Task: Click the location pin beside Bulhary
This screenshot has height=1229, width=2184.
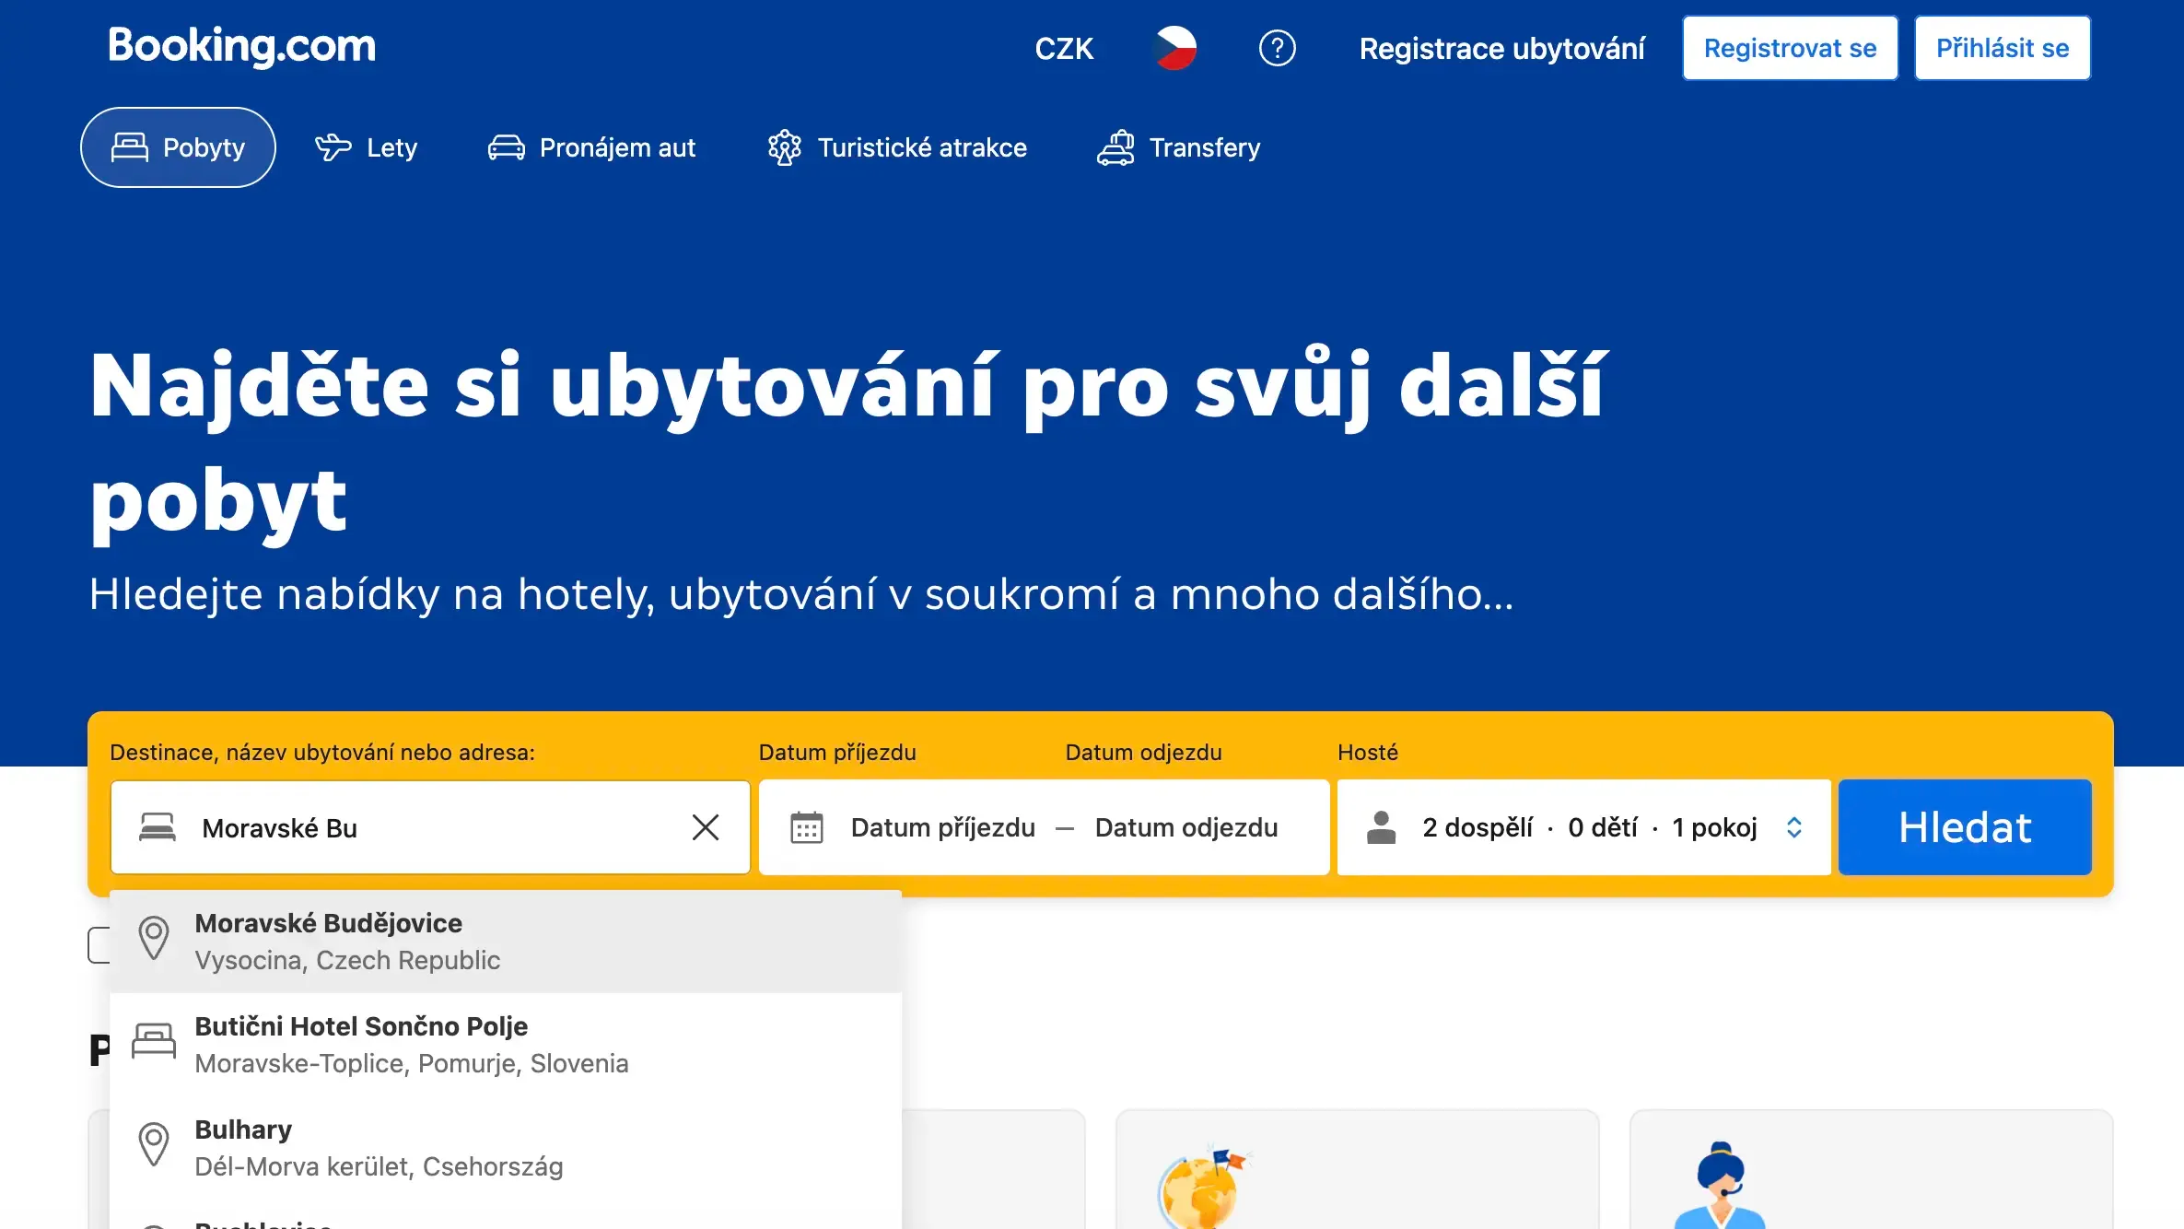Action: point(154,1144)
